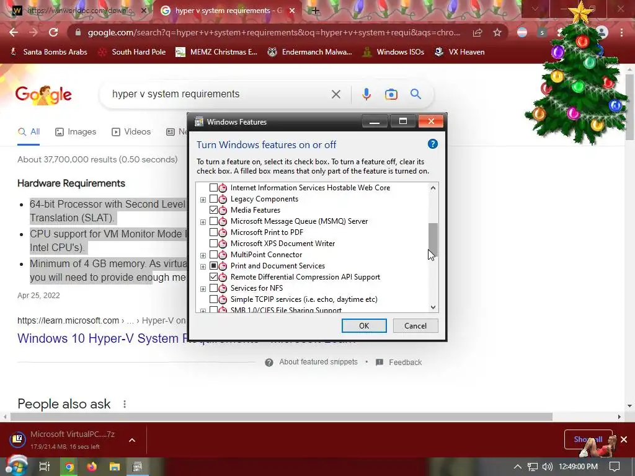Open the Google holiday doodle logo
The image size is (635, 476).
tap(44, 95)
